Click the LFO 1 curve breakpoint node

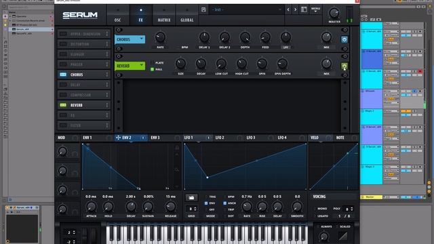pyautogui.click(x=208, y=178)
